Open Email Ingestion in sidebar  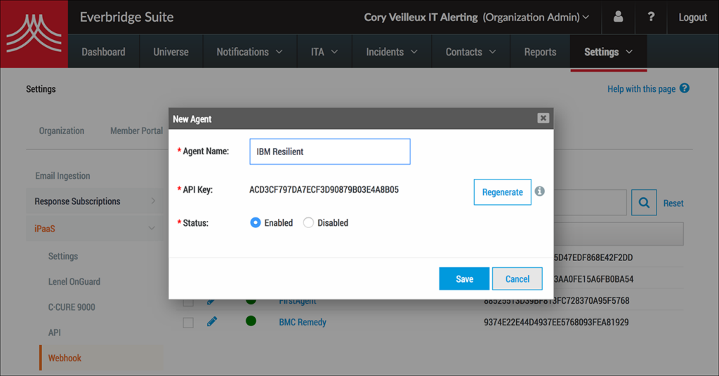(x=62, y=176)
